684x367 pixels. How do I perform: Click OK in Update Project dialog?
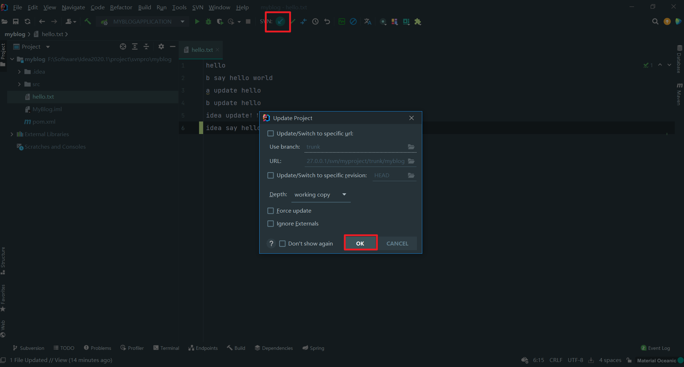[x=360, y=243]
